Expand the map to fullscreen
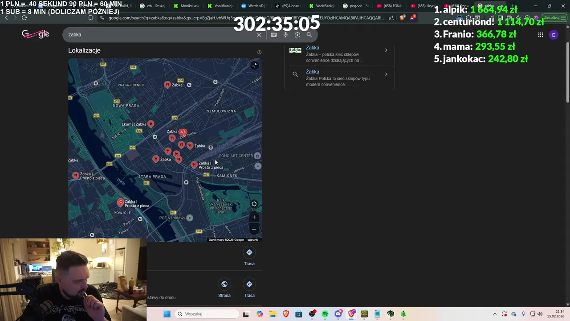This screenshot has width=570, height=321. [254, 66]
